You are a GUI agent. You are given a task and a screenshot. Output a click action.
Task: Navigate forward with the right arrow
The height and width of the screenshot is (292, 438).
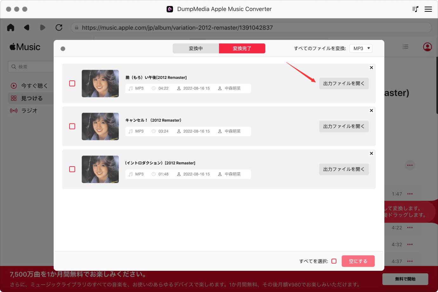43,28
